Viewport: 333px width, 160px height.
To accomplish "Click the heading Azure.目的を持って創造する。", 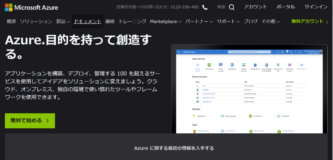I will [x=78, y=48].
